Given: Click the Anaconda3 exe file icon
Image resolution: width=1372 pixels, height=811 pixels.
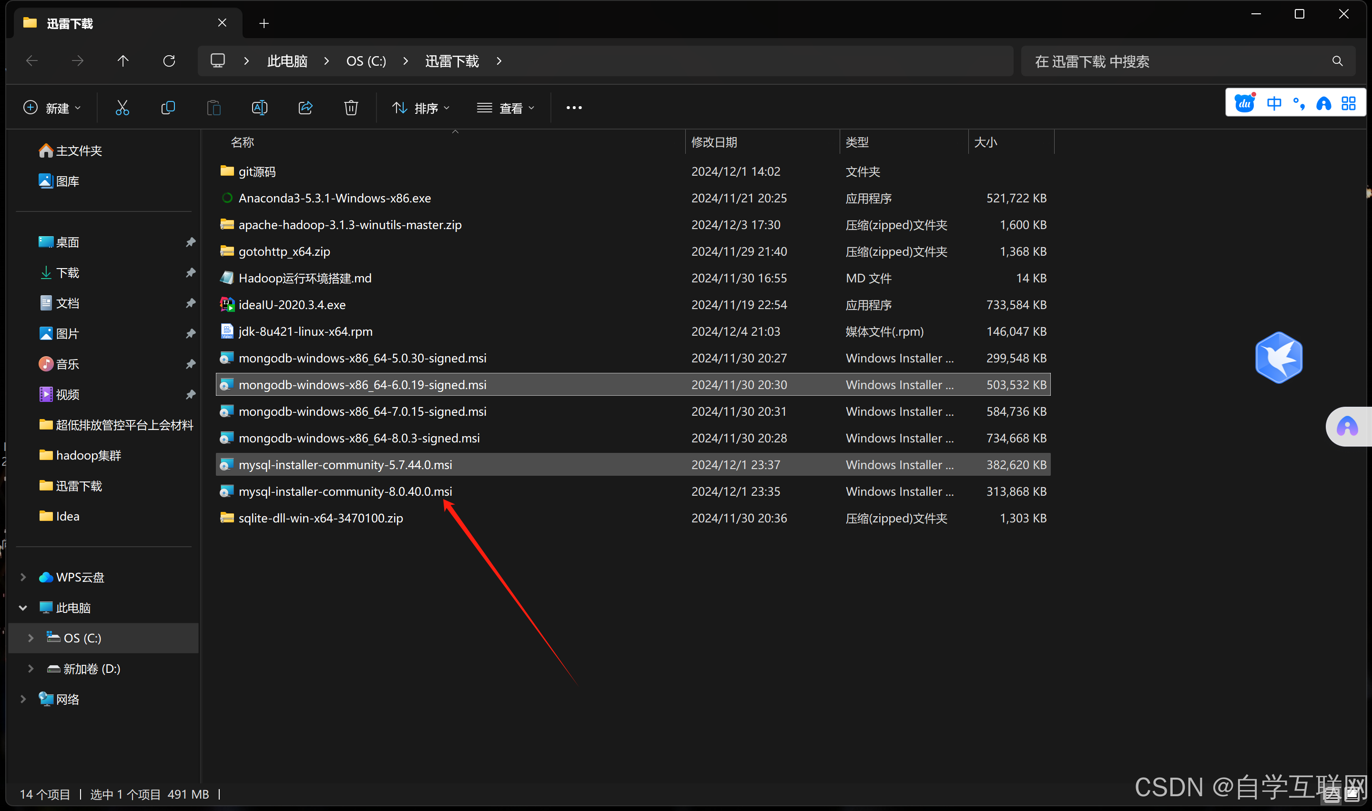Looking at the screenshot, I should (x=227, y=198).
